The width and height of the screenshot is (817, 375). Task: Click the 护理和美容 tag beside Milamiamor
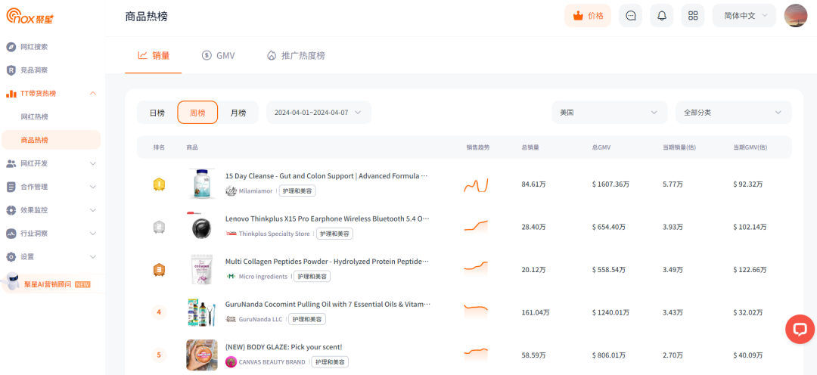click(297, 191)
